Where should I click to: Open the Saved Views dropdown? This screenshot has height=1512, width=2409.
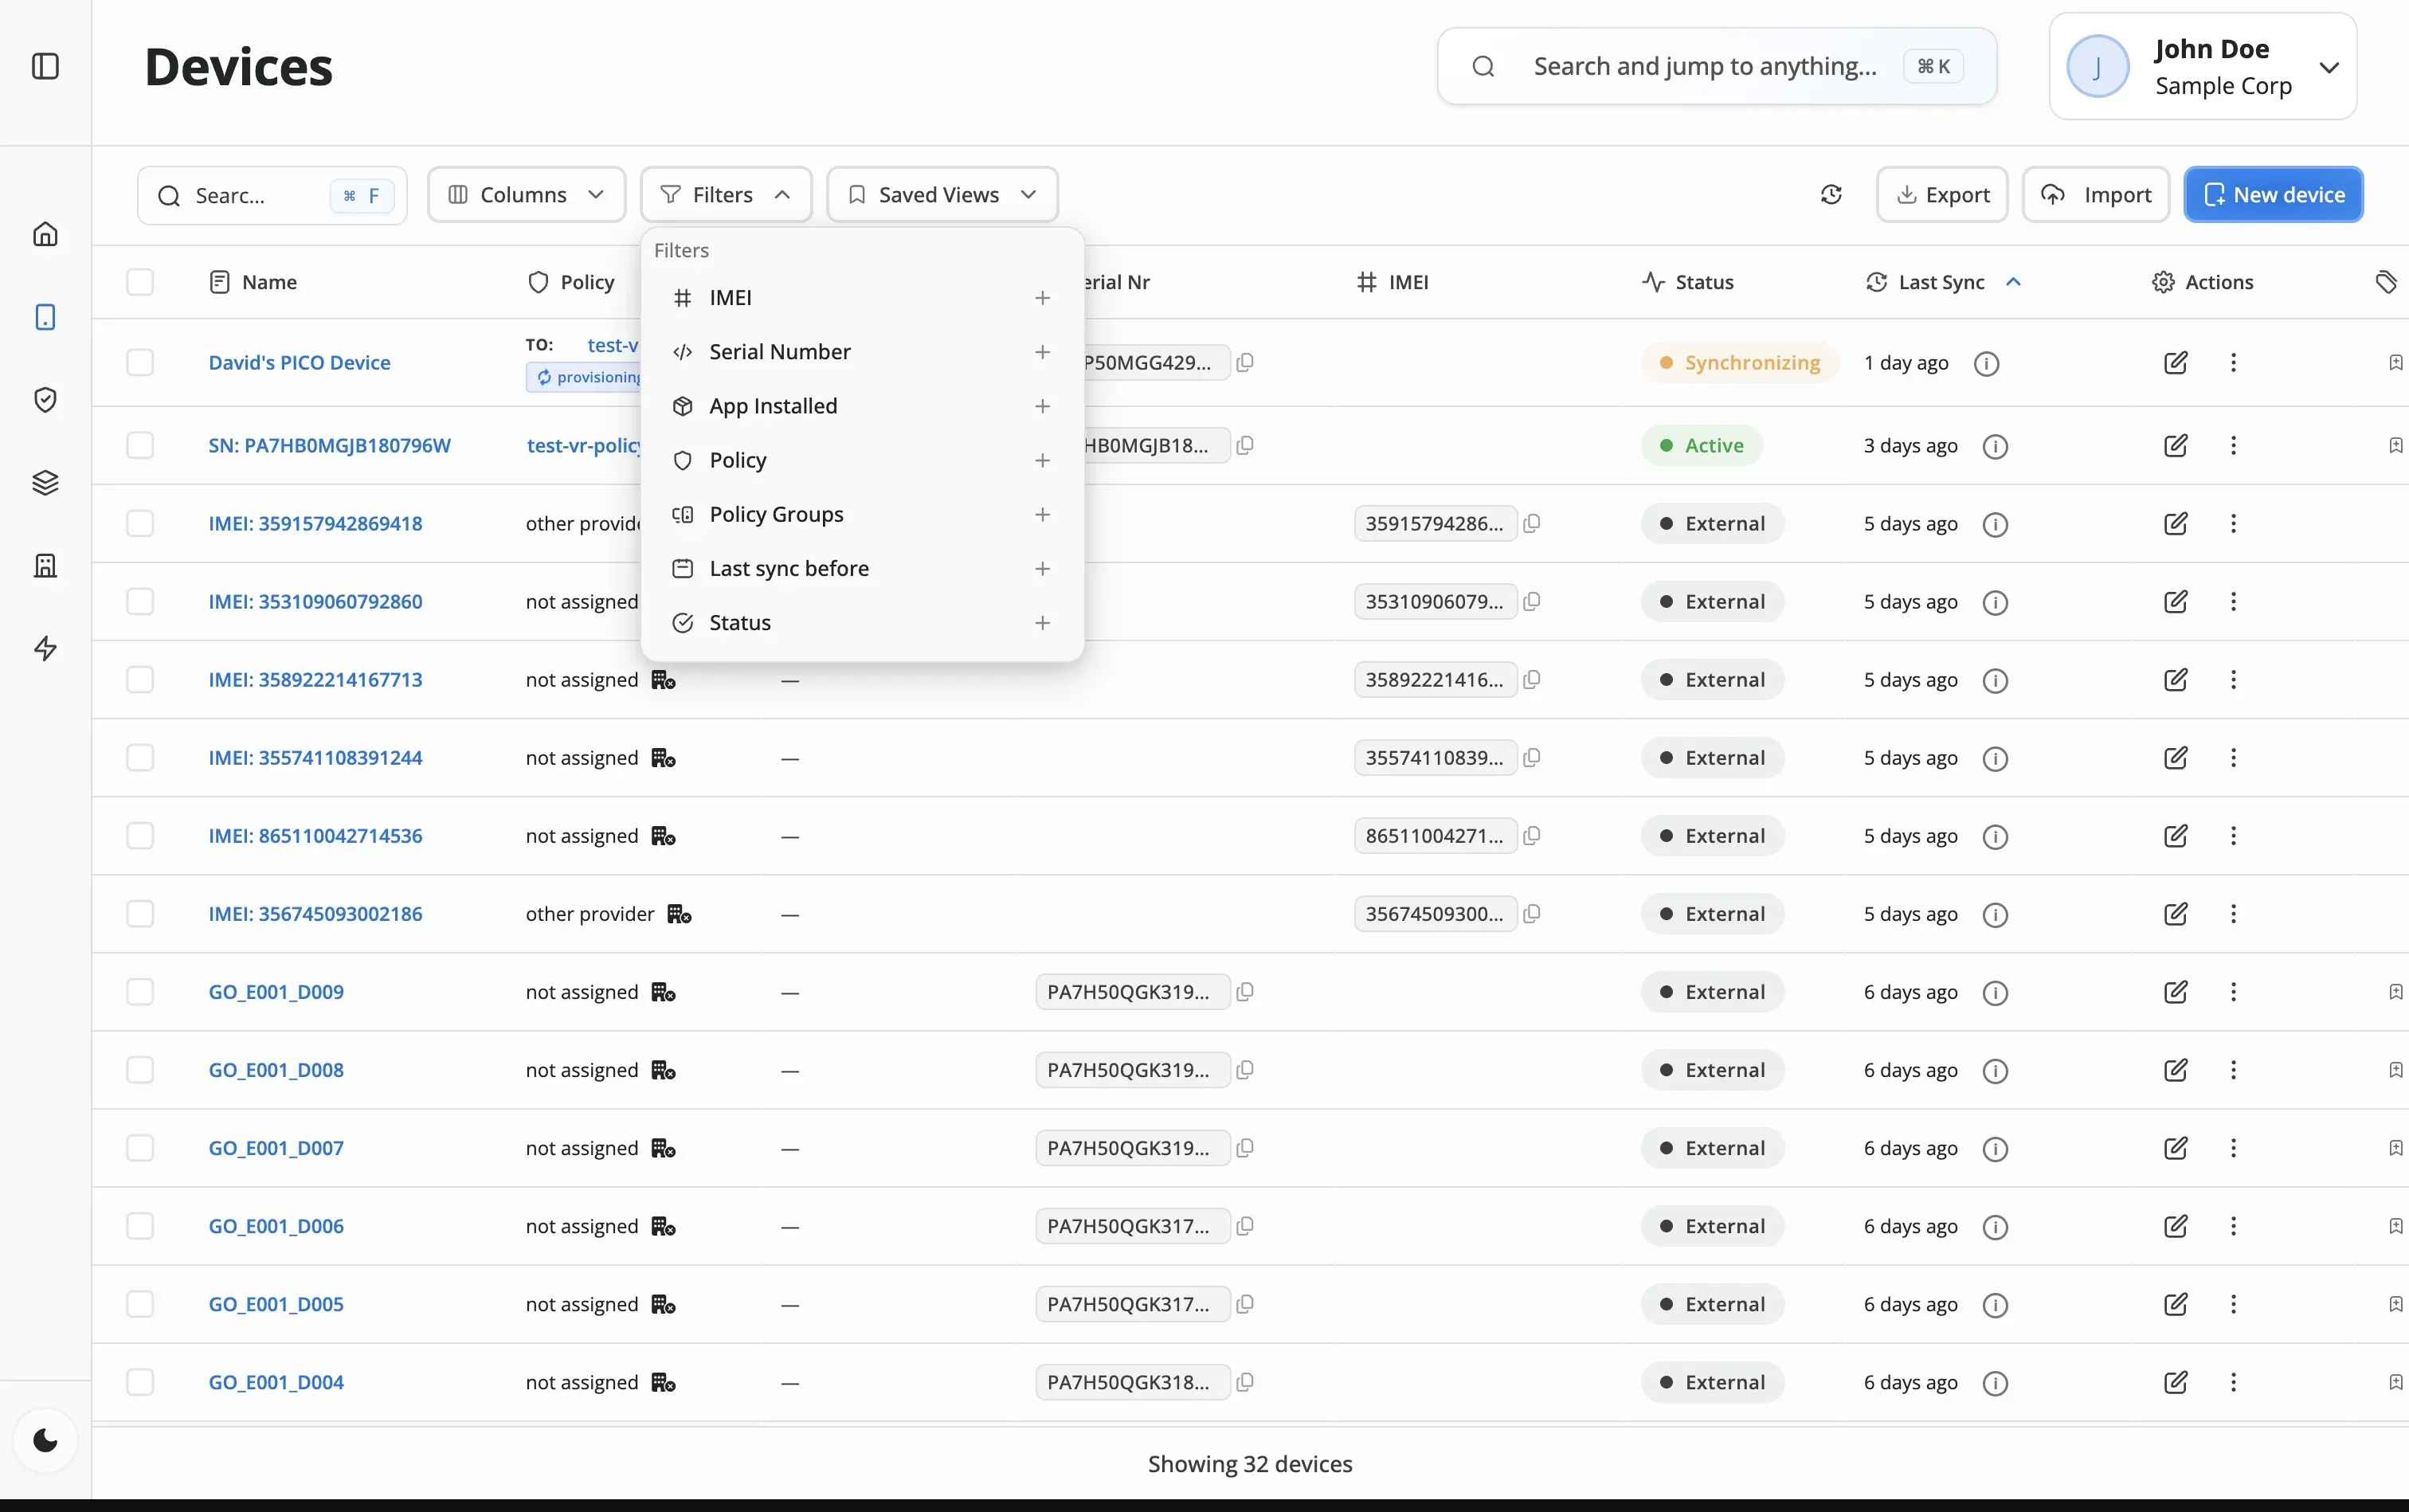(x=942, y=195)
